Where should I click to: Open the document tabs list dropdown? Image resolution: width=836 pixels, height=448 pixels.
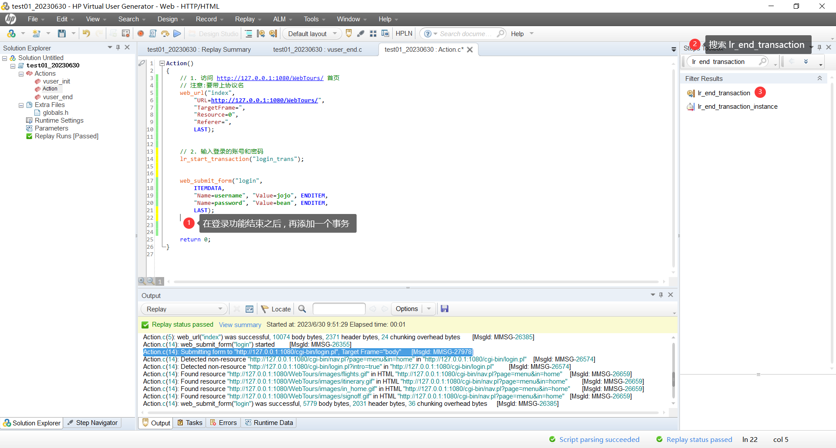click(674, 50)
